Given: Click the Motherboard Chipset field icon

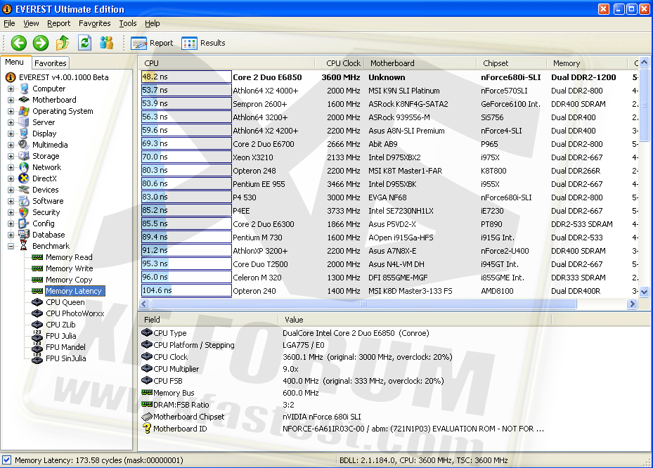Looking at the screenshot, I should tap(147, 417).
